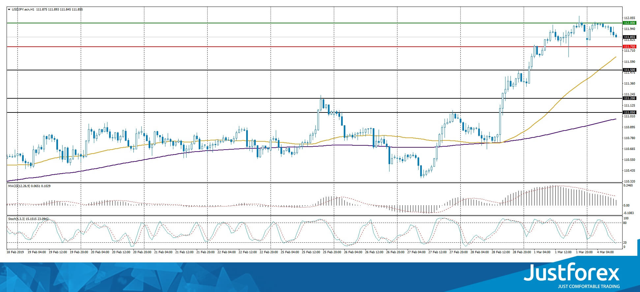Click the OHLC values 111.875 111.893 111.845 111.895
This screenshot has width=640, height=292.
point(60,10)
